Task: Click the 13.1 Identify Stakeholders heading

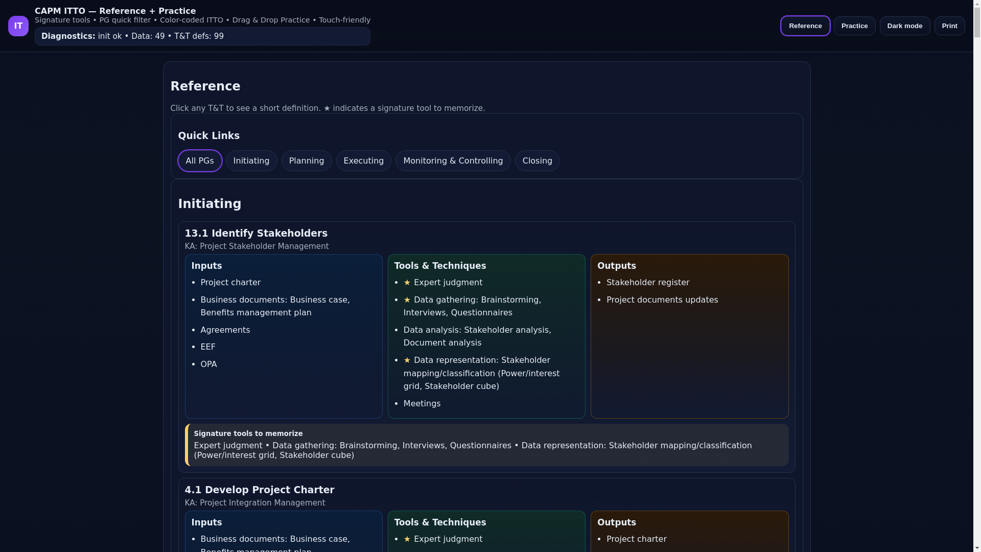Action: (256, 234)
